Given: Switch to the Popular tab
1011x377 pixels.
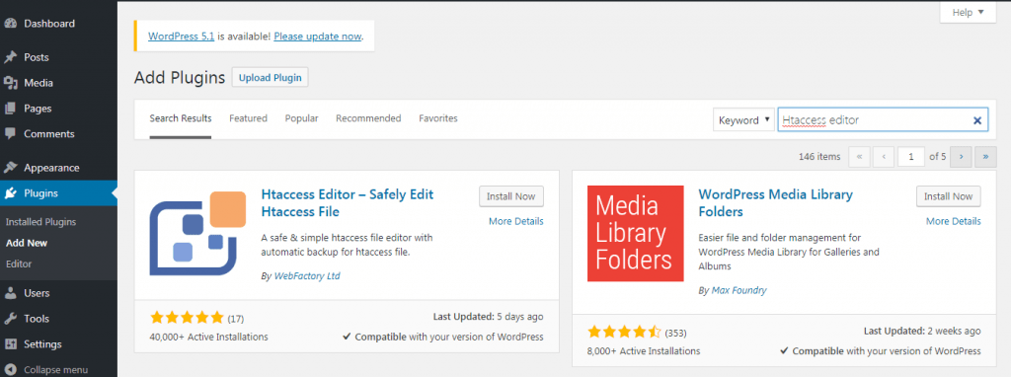Looking at the screenshot, I should (x=302, y=118).
